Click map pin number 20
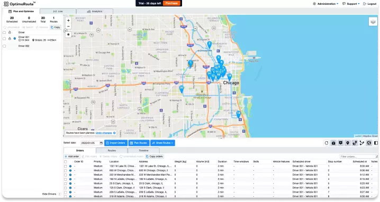 pos(182,89)
